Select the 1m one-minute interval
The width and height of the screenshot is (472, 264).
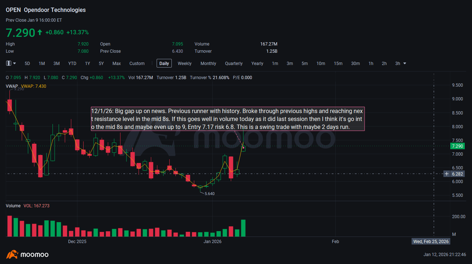[x=275, y=64]
